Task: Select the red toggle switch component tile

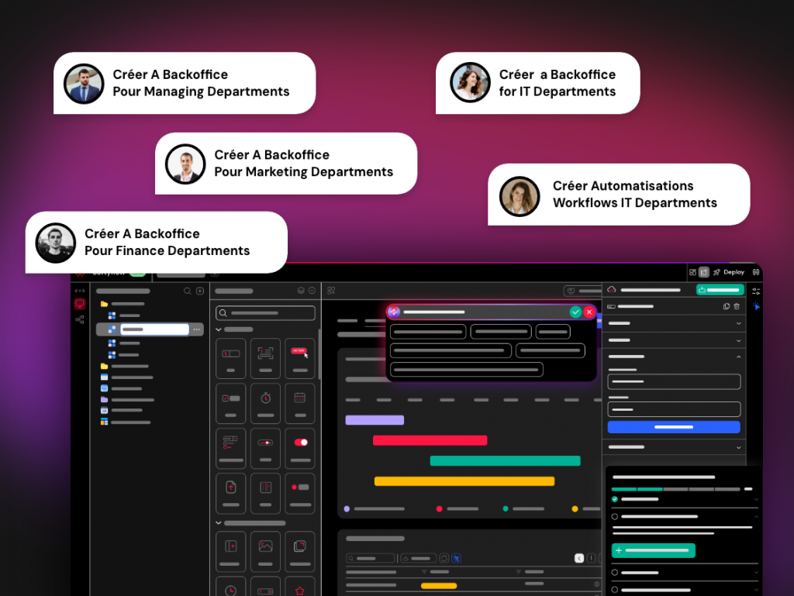Action: click(x=299, y=443)
